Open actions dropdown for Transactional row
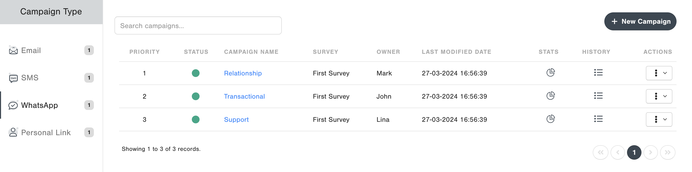Image resolution: width=692 pixels, height=172 pixels. (x=659, y=96)
